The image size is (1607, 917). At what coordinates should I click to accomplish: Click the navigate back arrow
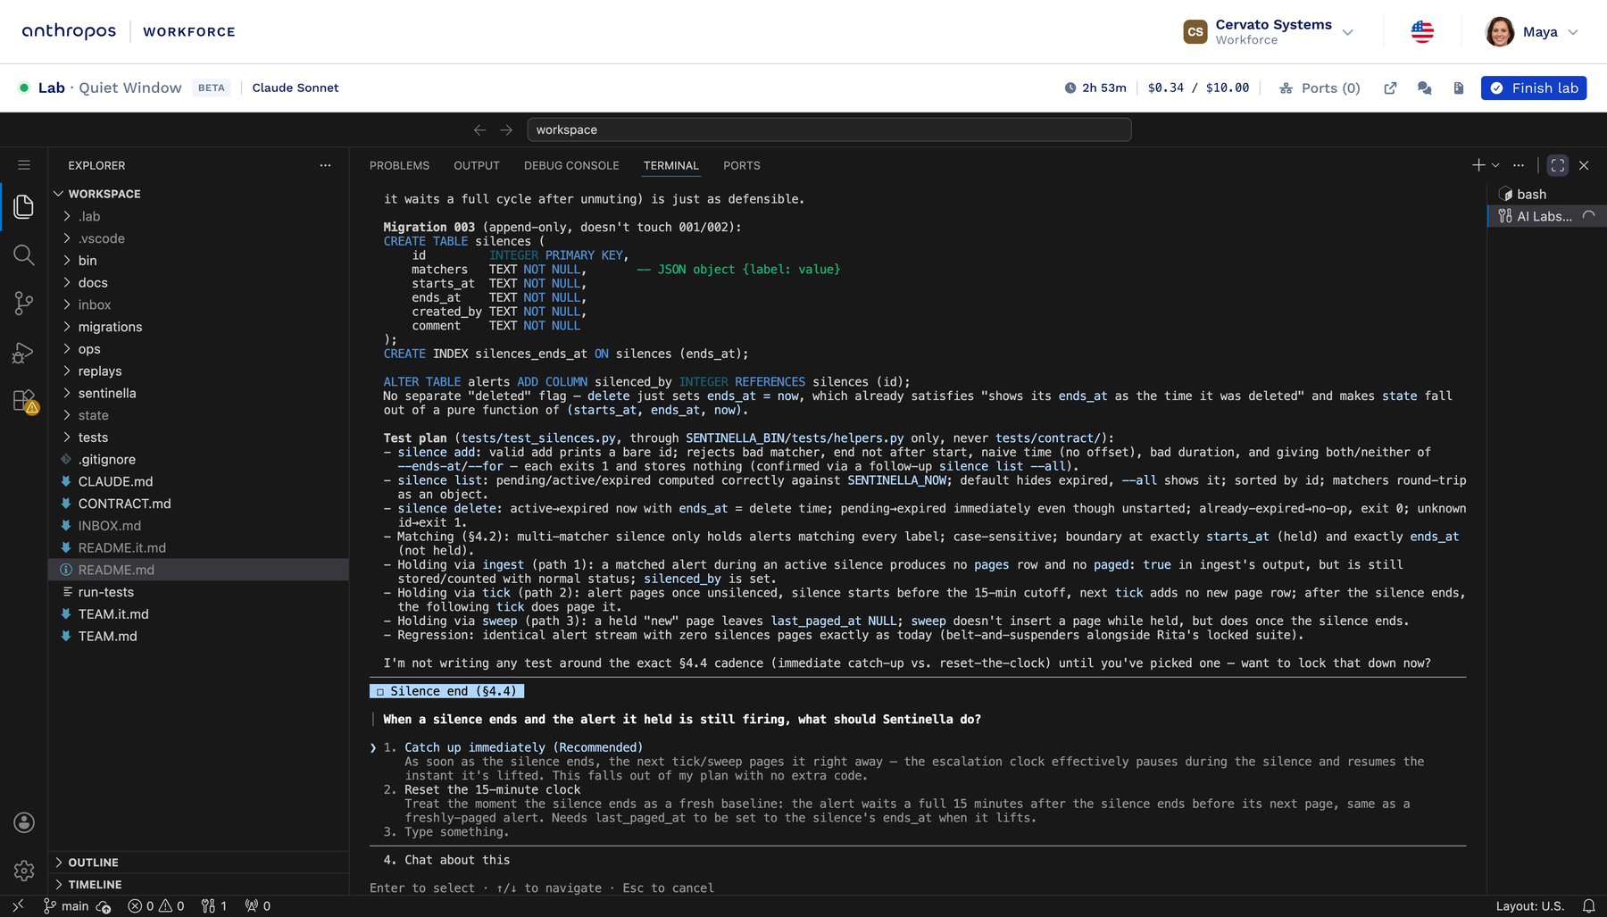coord(480,129)
